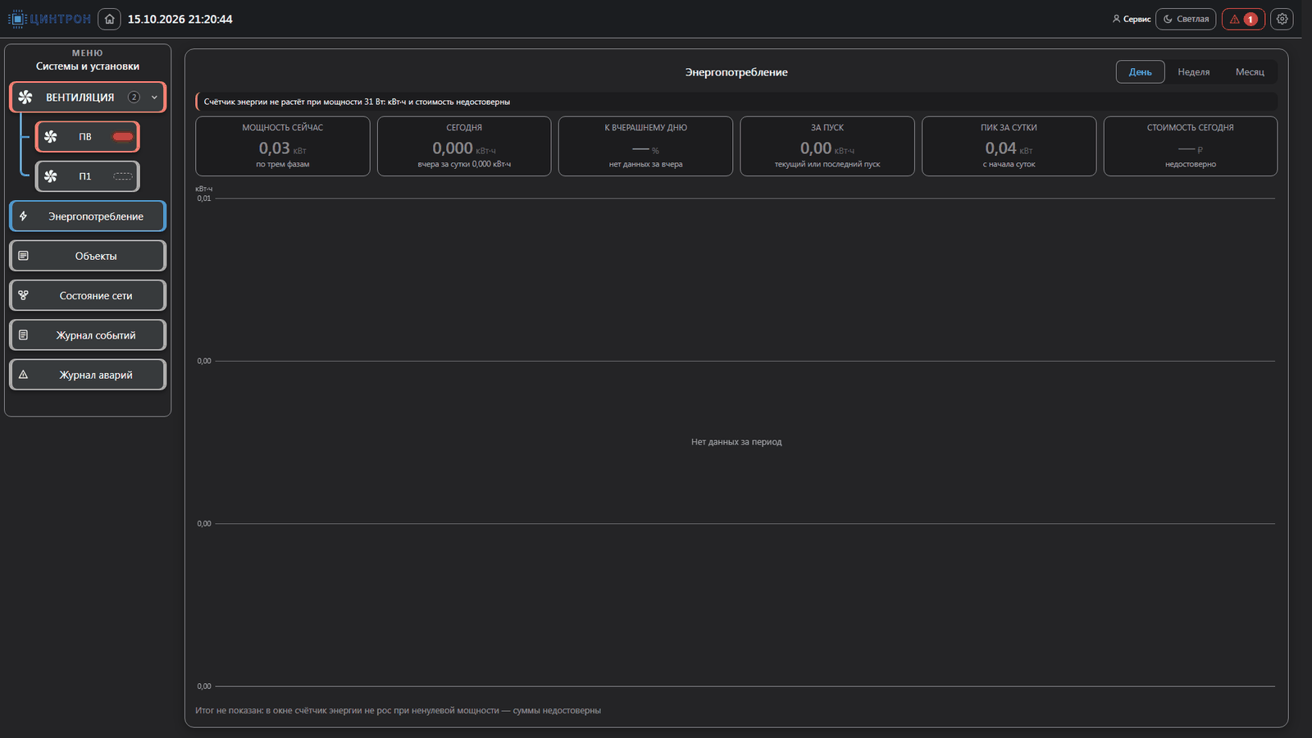Open Состояние сети page

click(x=88, y=295)
